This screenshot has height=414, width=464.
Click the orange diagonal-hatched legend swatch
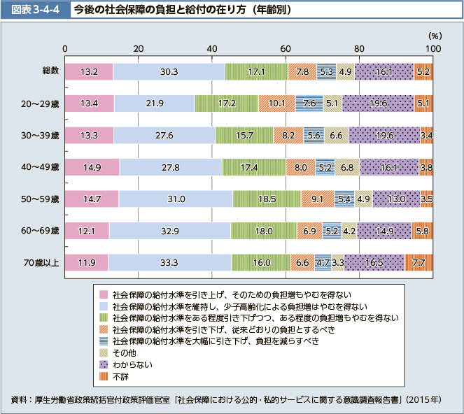(x=103, y=329)
